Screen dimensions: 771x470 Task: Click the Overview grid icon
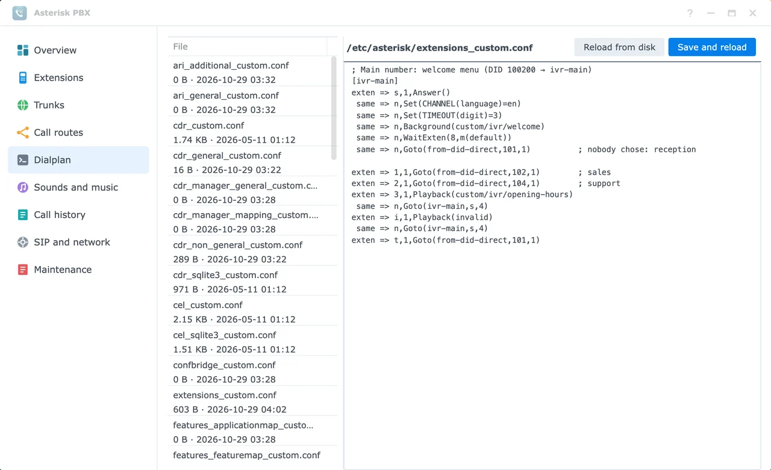23,51
